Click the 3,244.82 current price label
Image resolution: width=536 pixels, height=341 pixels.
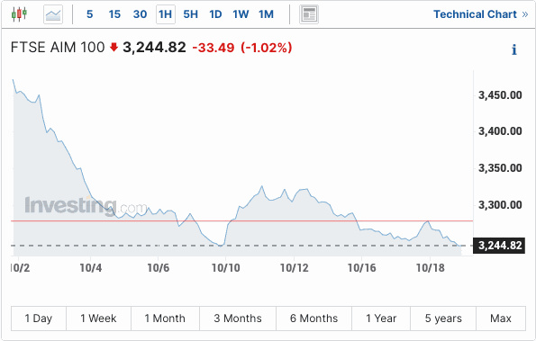coord(499,246)
